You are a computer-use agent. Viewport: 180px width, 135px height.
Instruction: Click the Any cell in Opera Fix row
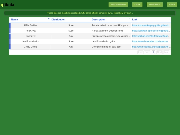pos(71,36)
